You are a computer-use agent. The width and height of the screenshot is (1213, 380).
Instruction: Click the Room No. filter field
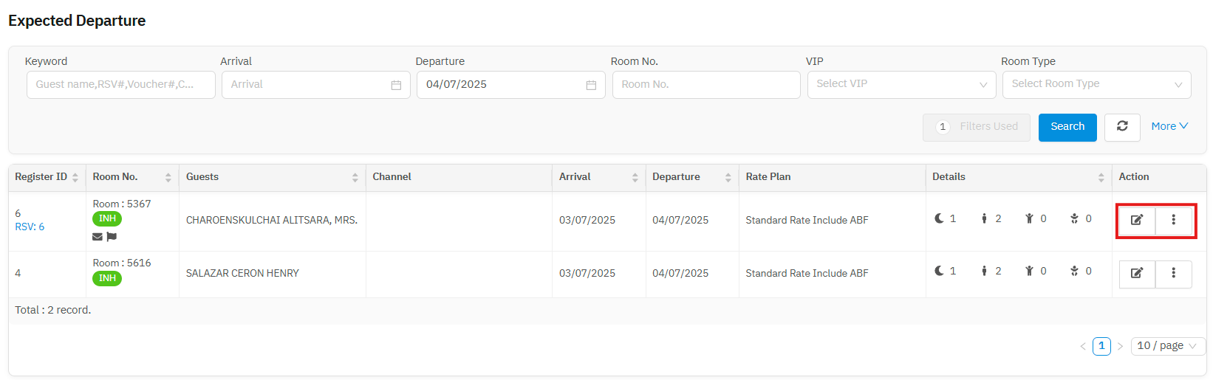click(705, 84)
